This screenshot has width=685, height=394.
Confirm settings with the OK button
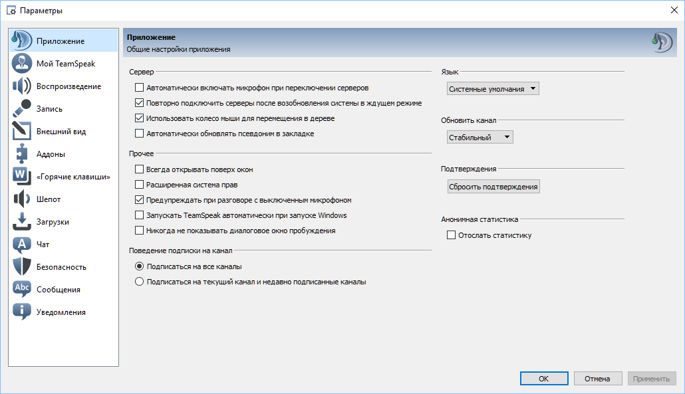pos(544,379)
